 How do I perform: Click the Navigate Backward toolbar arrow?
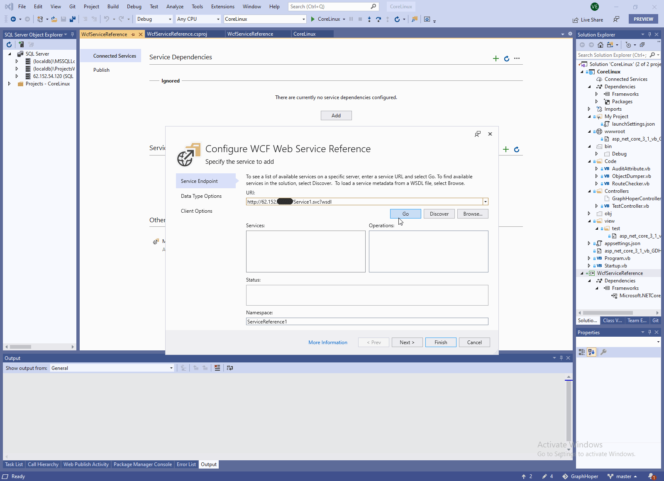click(13, 19)
